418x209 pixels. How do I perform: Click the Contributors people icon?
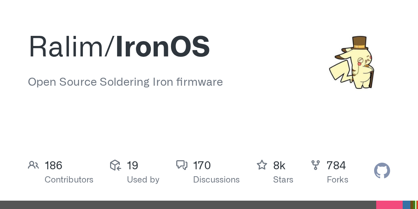click(x=33, y=165)
